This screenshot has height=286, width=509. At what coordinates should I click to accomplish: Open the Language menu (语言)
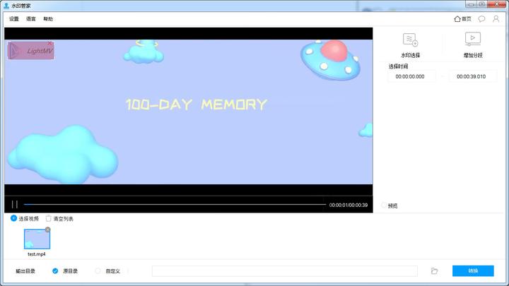click(x=31, y=19)
